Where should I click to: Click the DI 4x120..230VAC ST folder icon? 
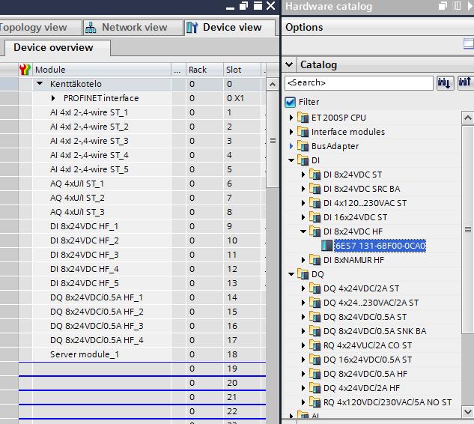pos(315,202)
